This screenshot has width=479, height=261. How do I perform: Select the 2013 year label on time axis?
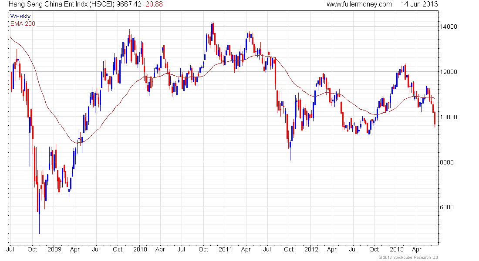pos(397,249)
